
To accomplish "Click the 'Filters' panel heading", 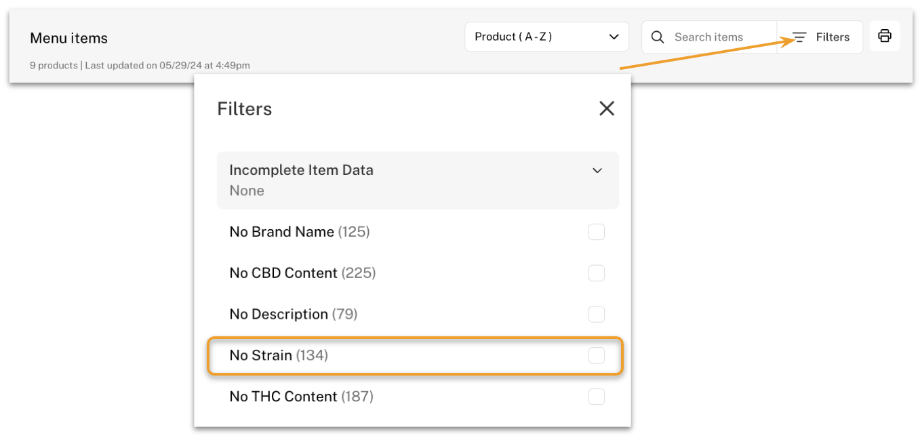I will (244, 109).
